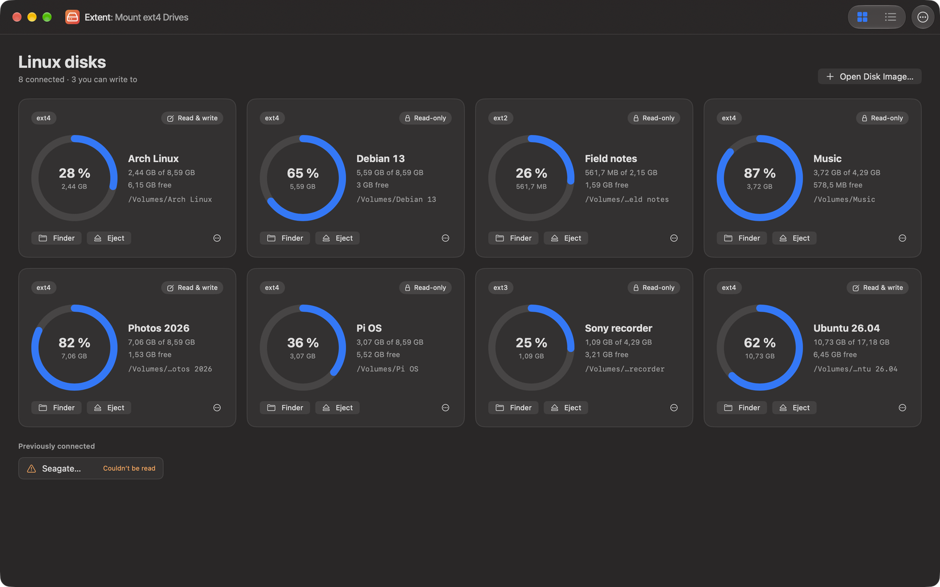Eject the Field notes disk

[566, 238]
